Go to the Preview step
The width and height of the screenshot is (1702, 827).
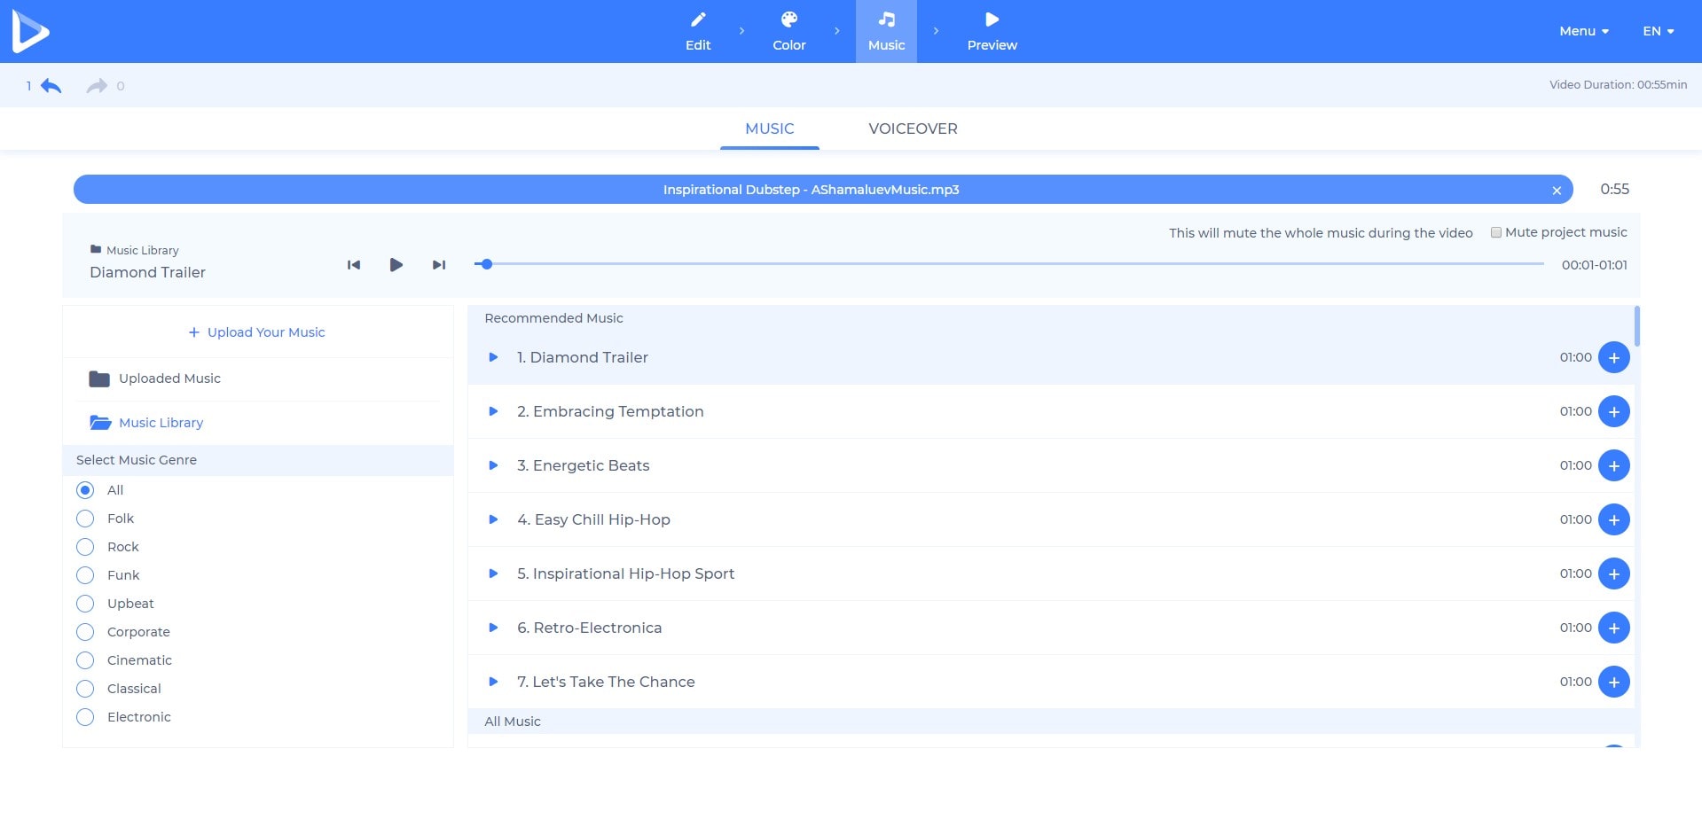[x=992, y=31]
